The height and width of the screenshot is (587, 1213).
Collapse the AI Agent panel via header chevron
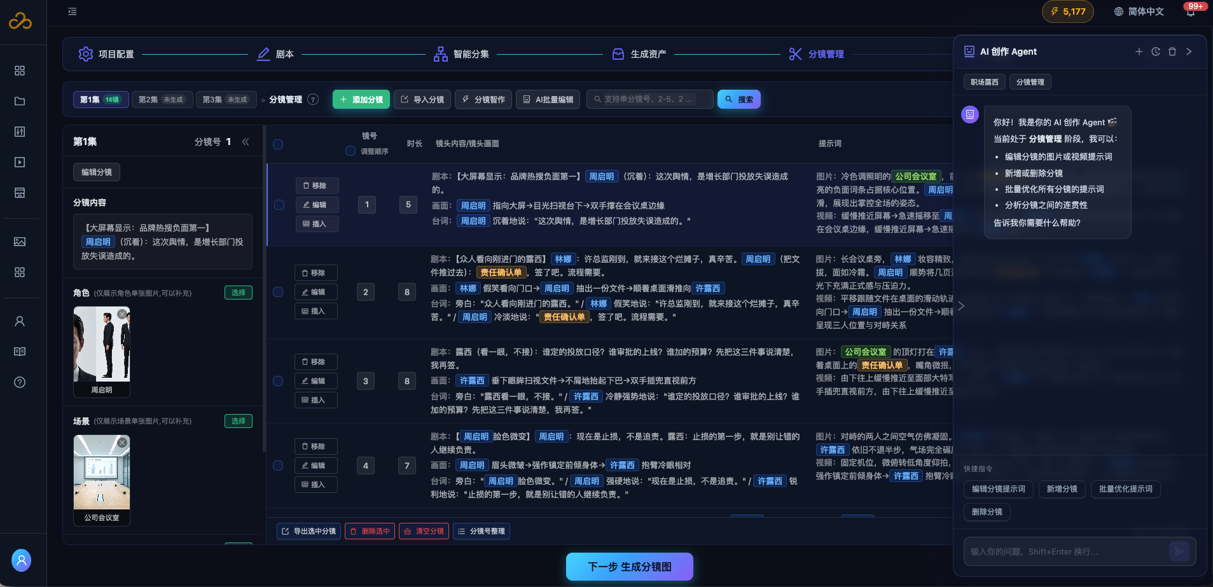(x=1189, y=52)
